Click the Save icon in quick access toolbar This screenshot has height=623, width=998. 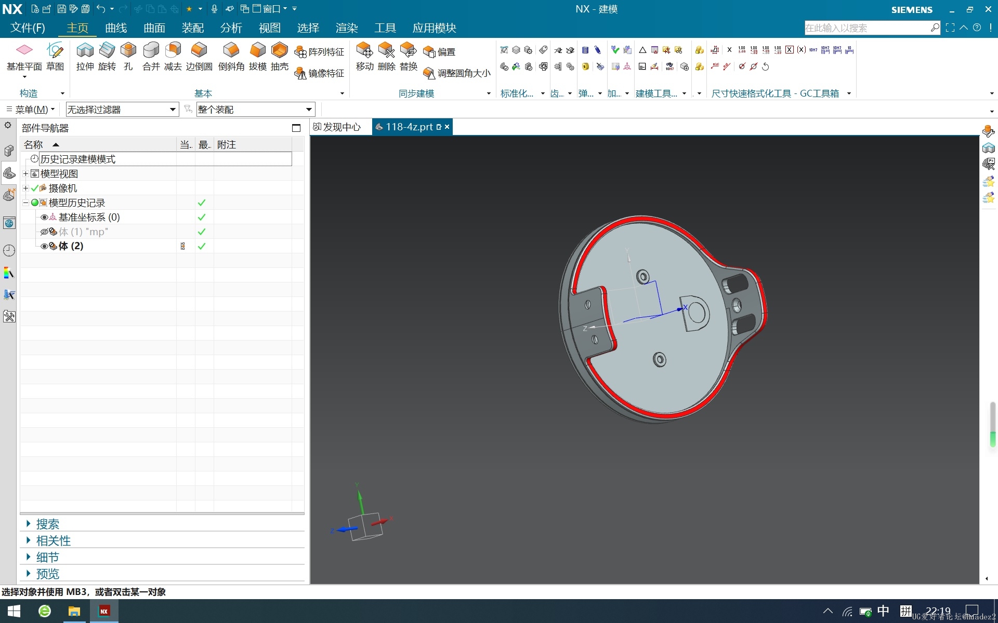61,9
